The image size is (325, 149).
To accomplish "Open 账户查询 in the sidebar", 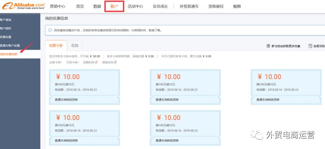I will [x=6, y=20].
